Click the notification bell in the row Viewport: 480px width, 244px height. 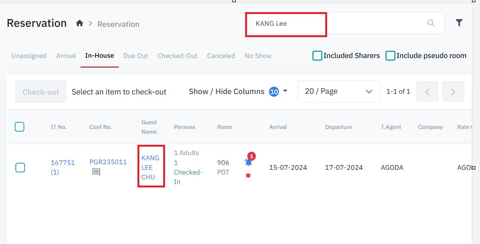click(x=248, y=162)
